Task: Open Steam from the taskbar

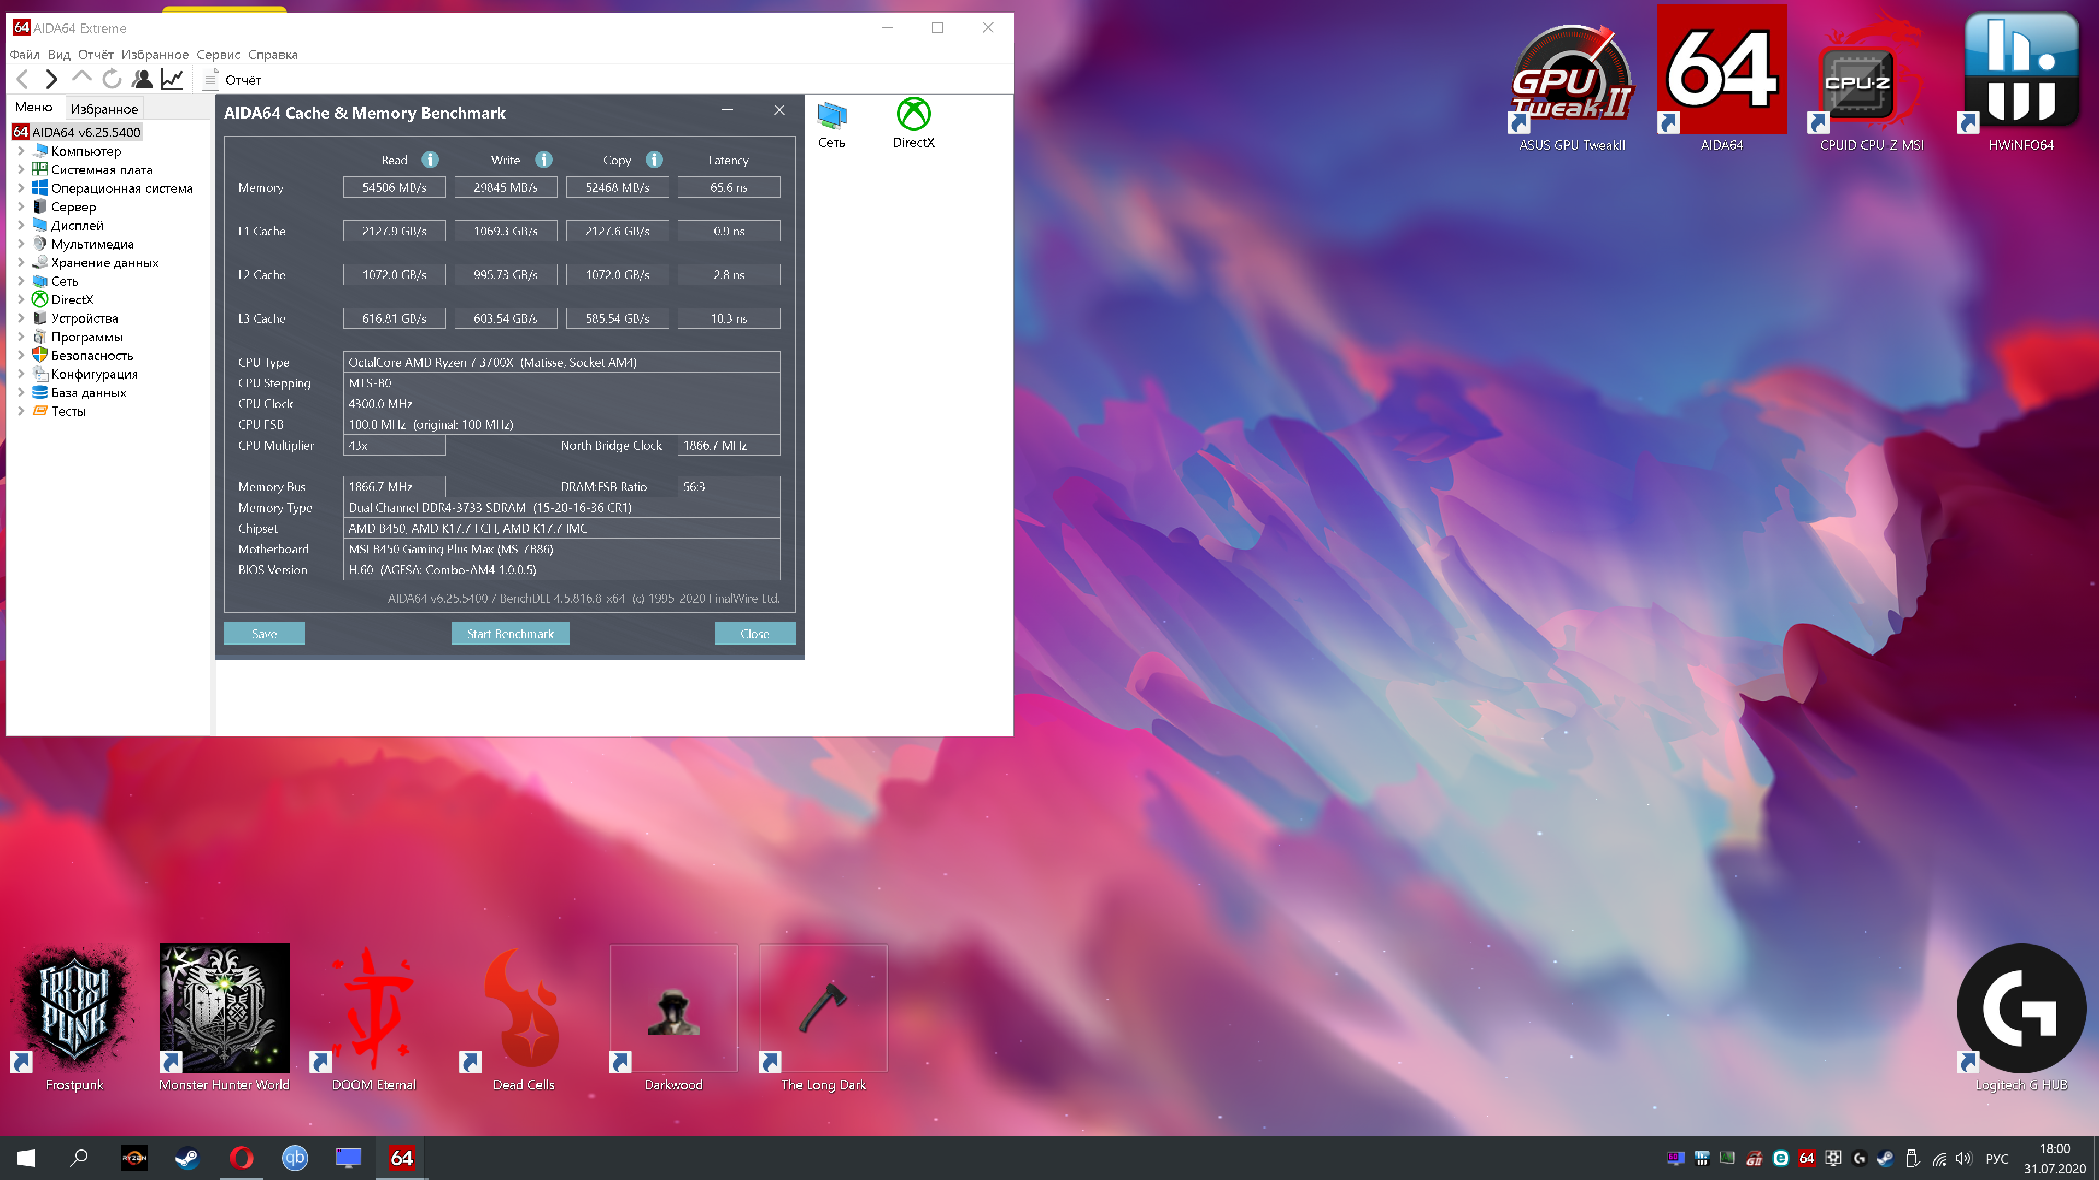Action: [x=187, y=1157]
